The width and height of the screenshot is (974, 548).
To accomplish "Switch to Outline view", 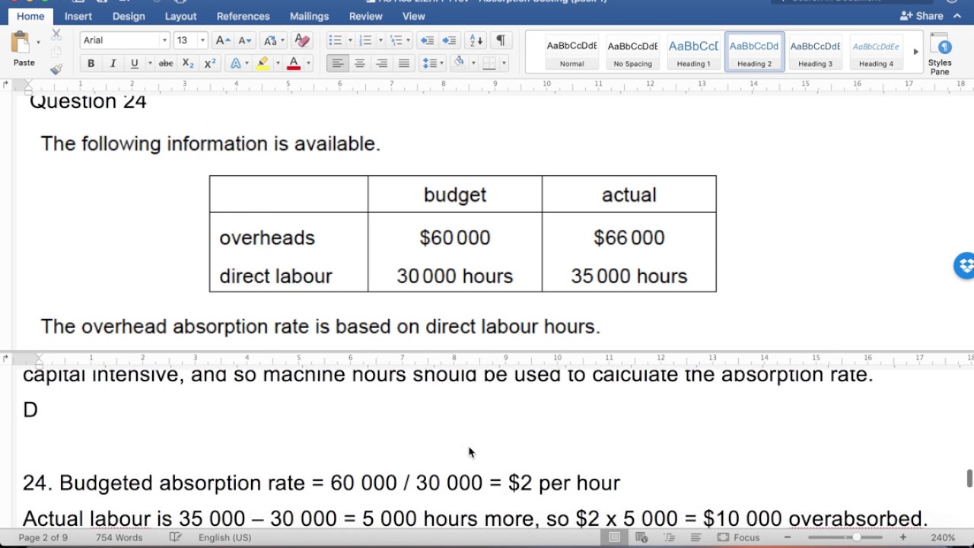I will [669, 537].
